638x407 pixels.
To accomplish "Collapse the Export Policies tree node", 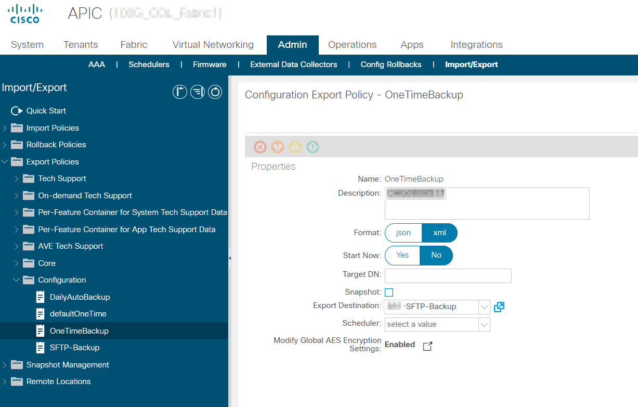I will [x=5, y=162].
